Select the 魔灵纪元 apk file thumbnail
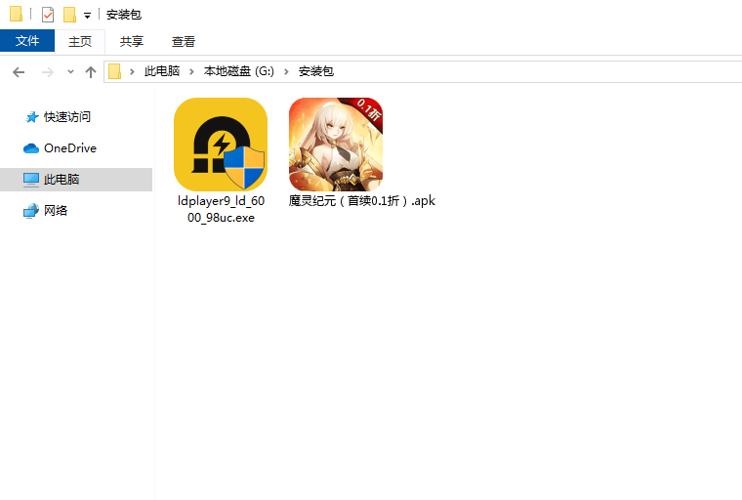The width and height of the screenshot is (742, 500). click(x=335, y=145)
